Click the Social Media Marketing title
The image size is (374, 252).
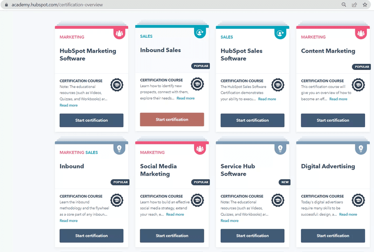[158, 170]
